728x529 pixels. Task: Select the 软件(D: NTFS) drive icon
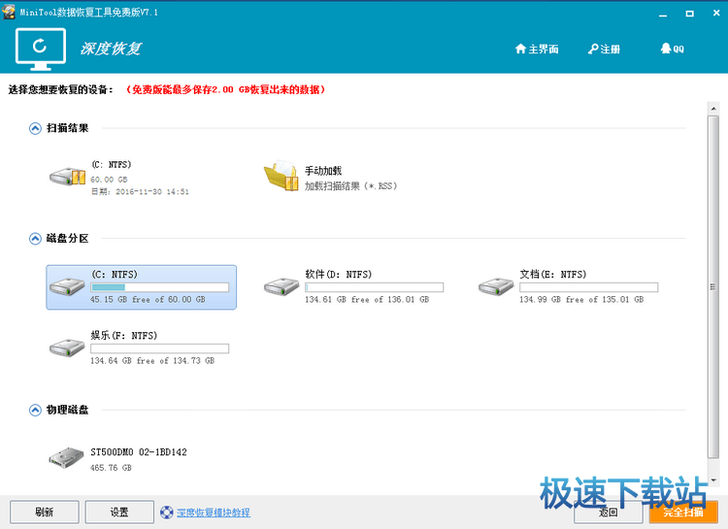tap(281, 286)
